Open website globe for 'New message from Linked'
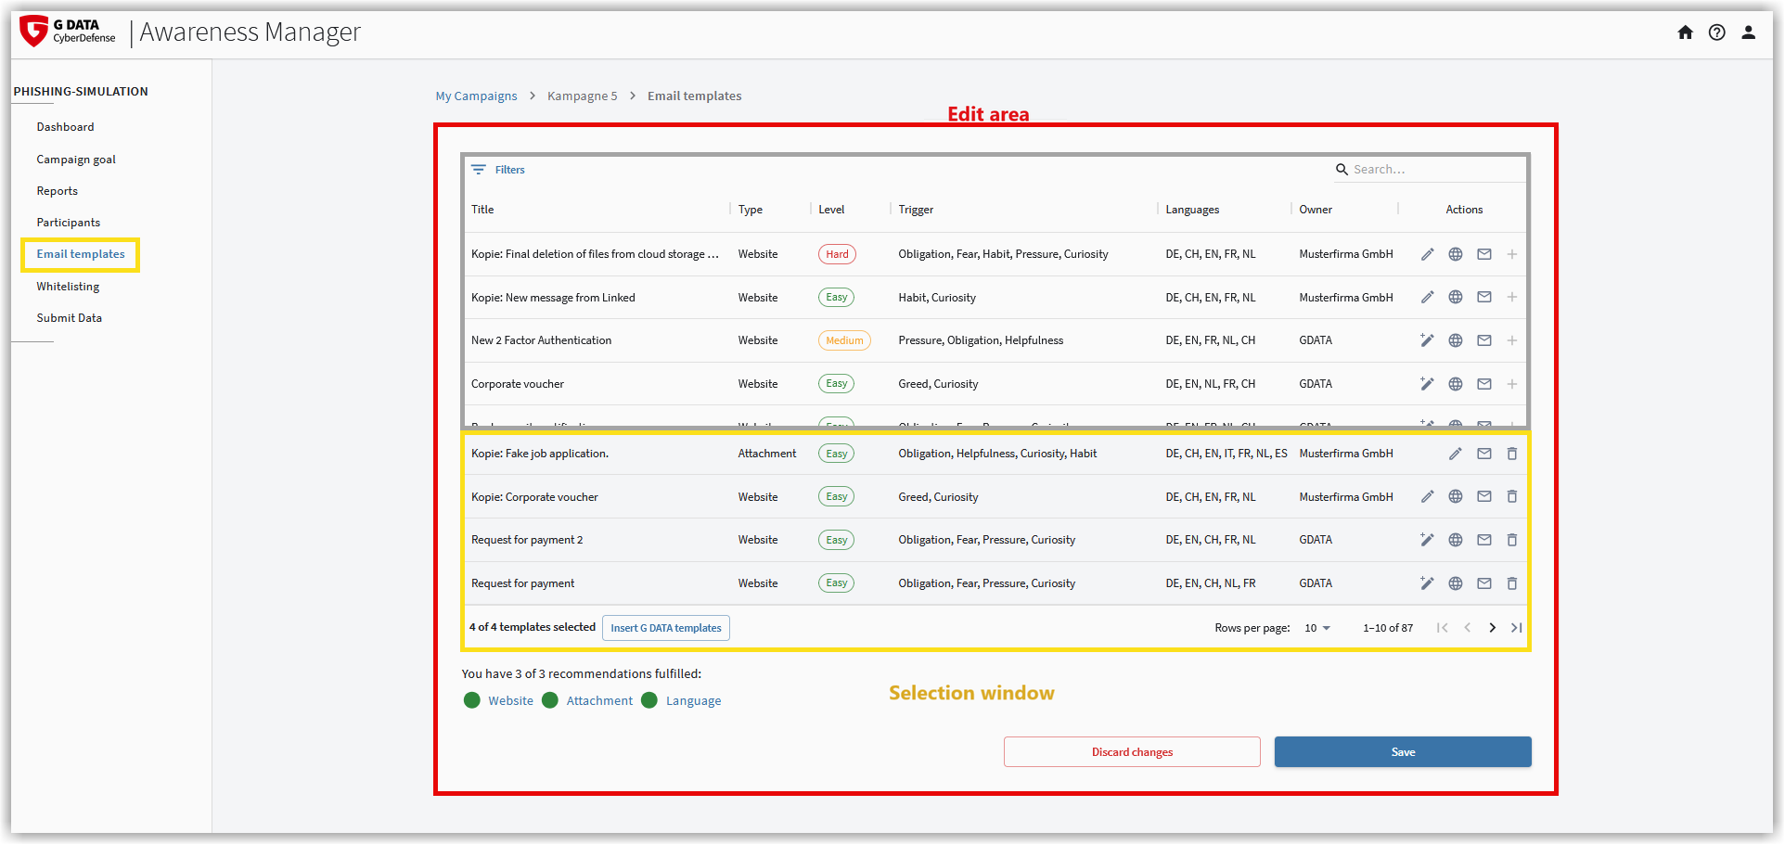This screenshot has height=845, width=1785. click(x=1456, y=298)
